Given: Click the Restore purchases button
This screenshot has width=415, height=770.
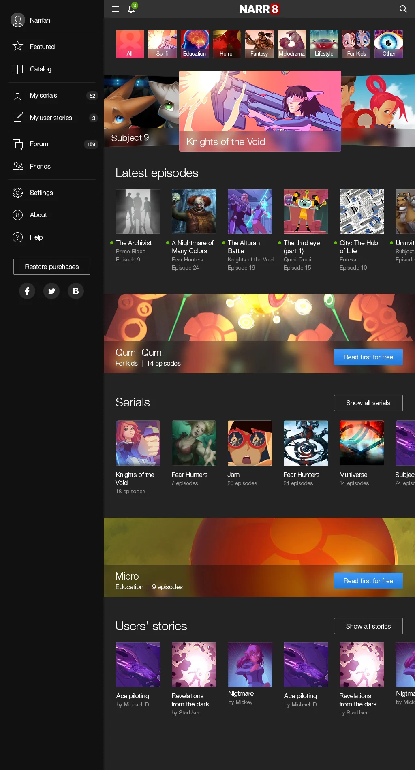Looking at the screenshot, I should click(x=52, y=267).
